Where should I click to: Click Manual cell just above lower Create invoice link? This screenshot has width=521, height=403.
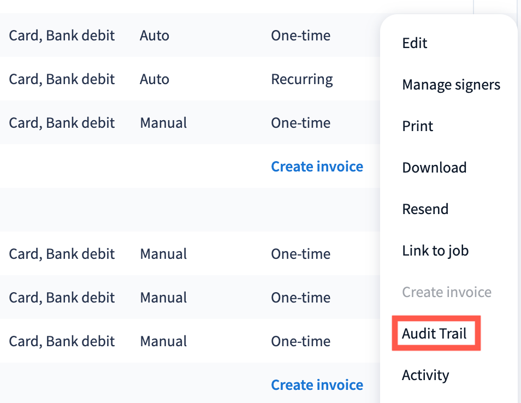click(163, 341)
